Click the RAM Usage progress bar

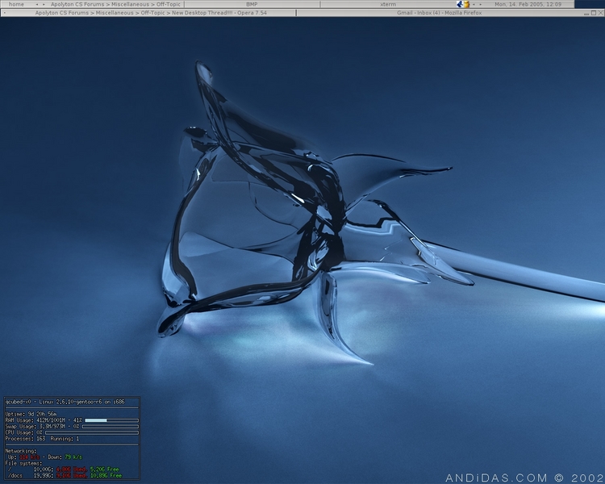tap(111, 420)
